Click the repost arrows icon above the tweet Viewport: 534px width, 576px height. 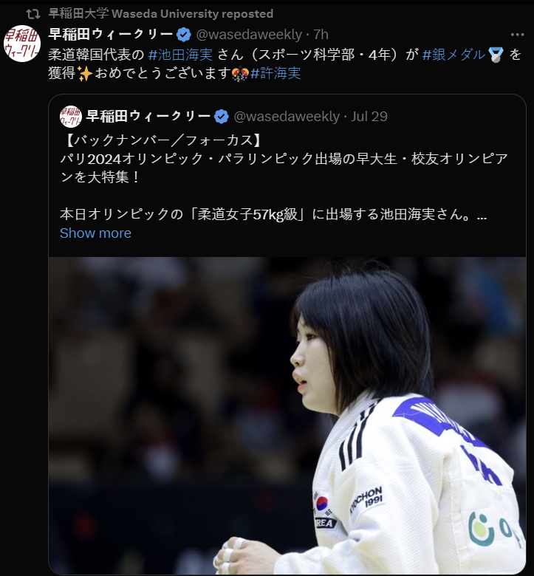click(33, 14)
